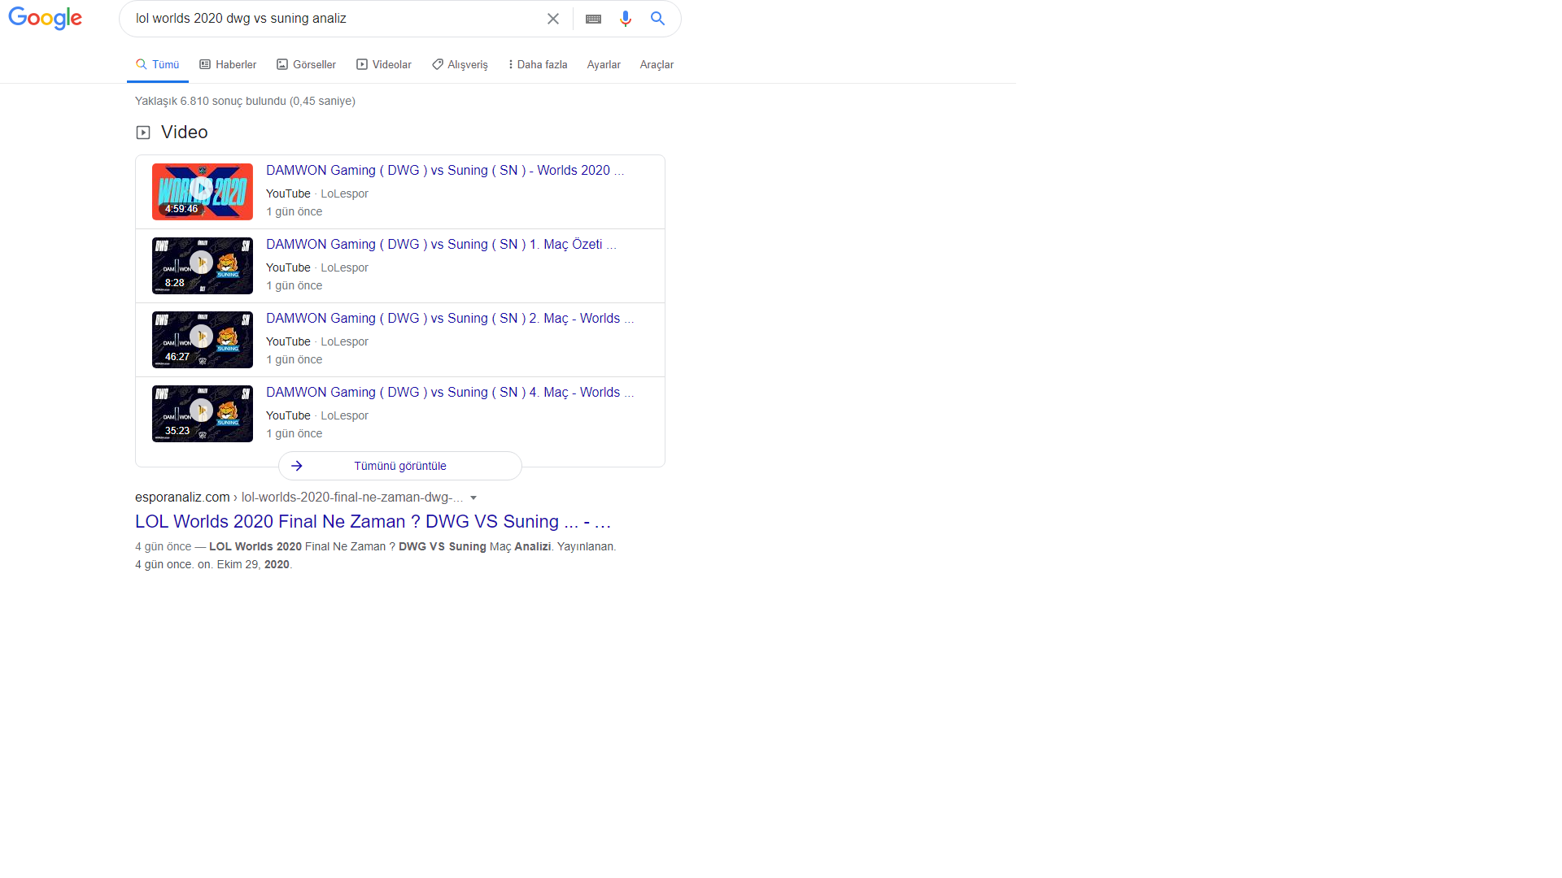Clear the search query with the X icon

click(x=553, y=19)
